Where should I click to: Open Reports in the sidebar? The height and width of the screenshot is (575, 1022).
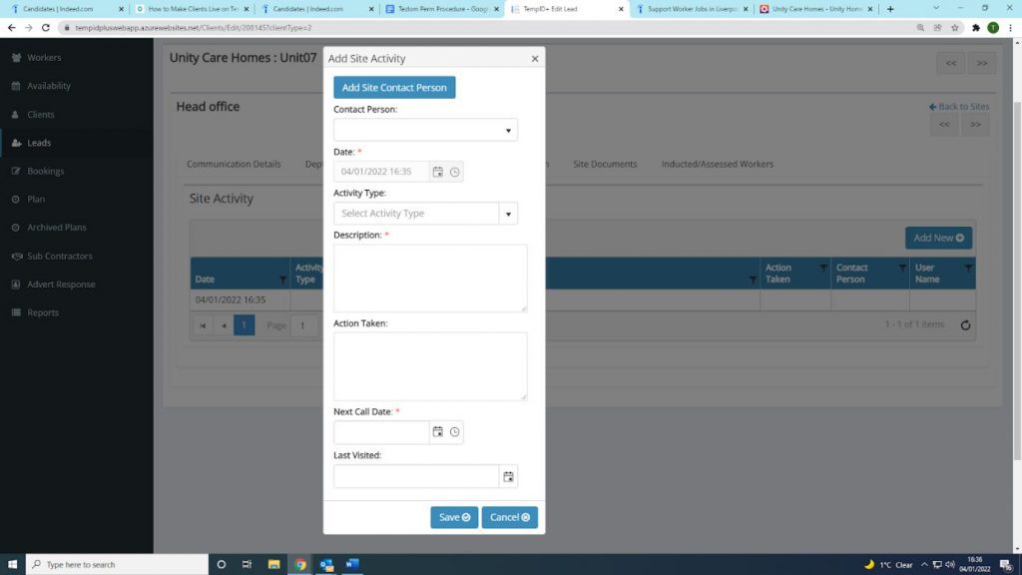coord(43,312)
